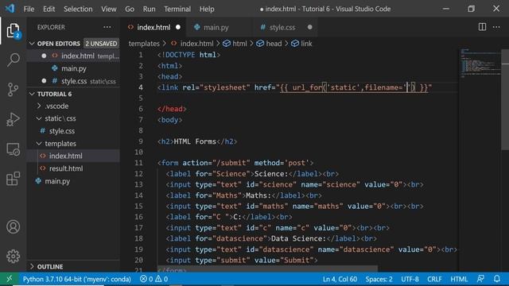Click the split editor right icon
Image resolution: width=509 pixels, height=286 pixels.
[482, 27]
